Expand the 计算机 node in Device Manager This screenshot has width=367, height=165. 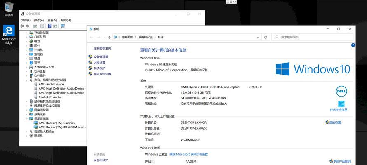tap(26, 50)
